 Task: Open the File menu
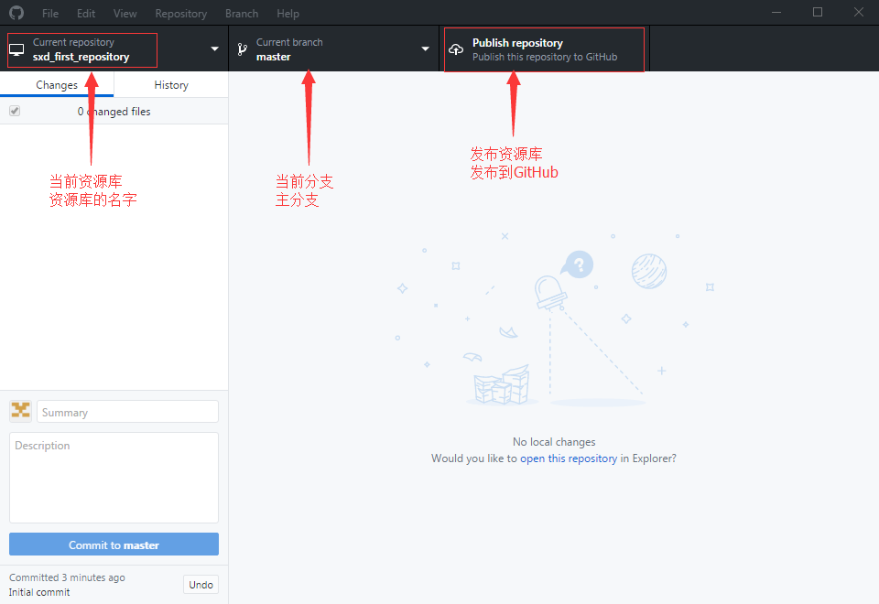(x=49, y=14)
